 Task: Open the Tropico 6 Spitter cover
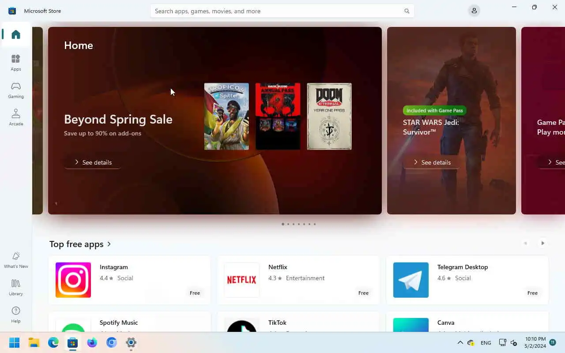coord(226,116)
